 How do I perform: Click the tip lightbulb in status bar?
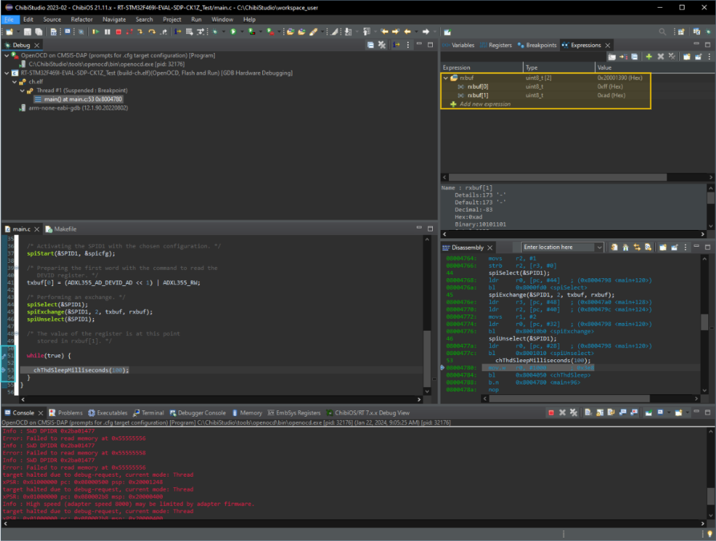(710, 534)
